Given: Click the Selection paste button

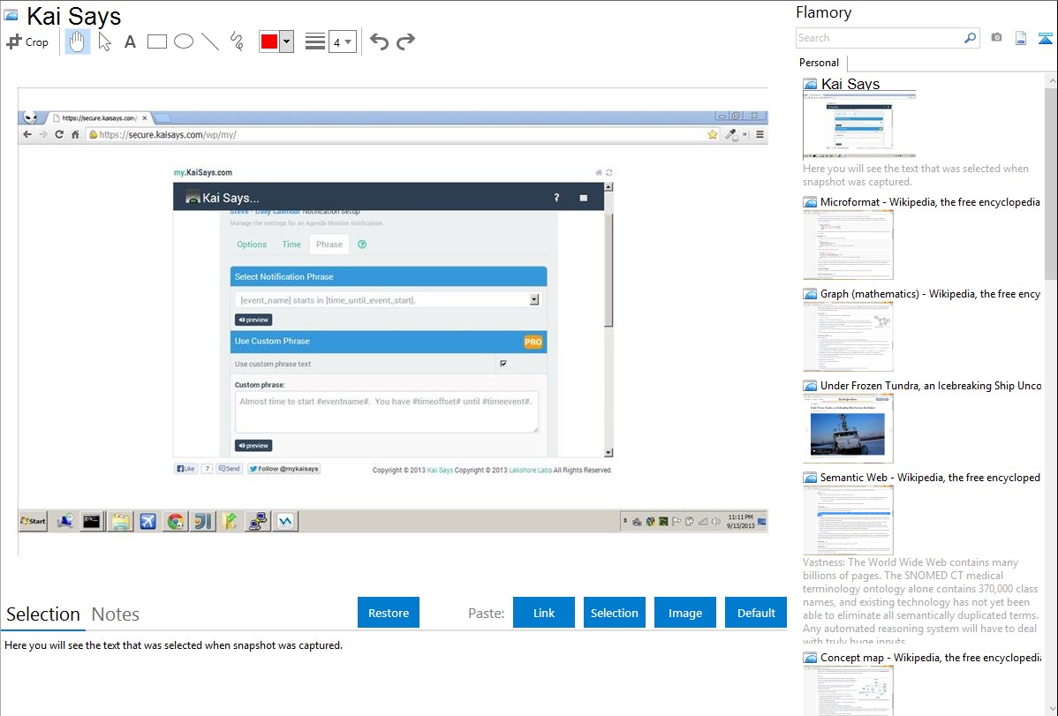Looking at the screenshot, I should click(x=615, y=612).
